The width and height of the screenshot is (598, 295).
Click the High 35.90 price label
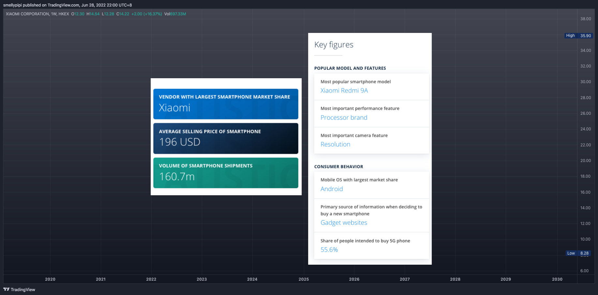point(579,36)
